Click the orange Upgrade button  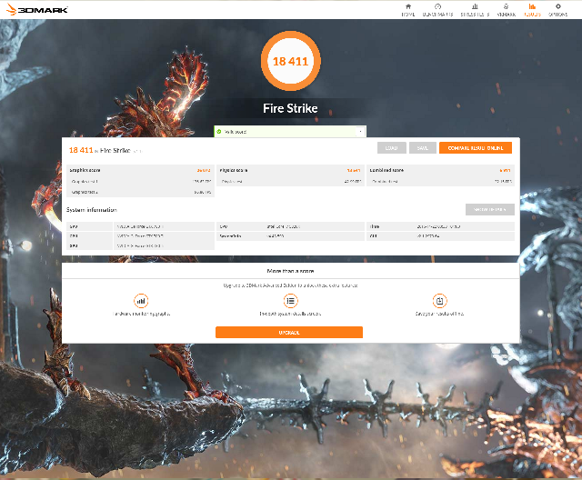[x=289, y=333]
